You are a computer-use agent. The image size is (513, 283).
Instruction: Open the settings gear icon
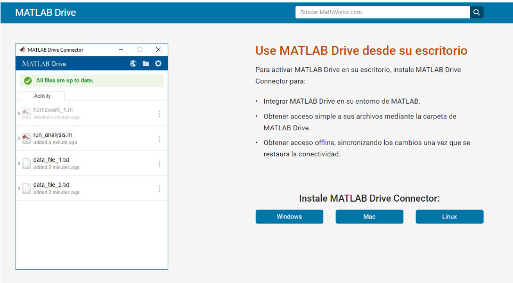[x=158, y=64]
